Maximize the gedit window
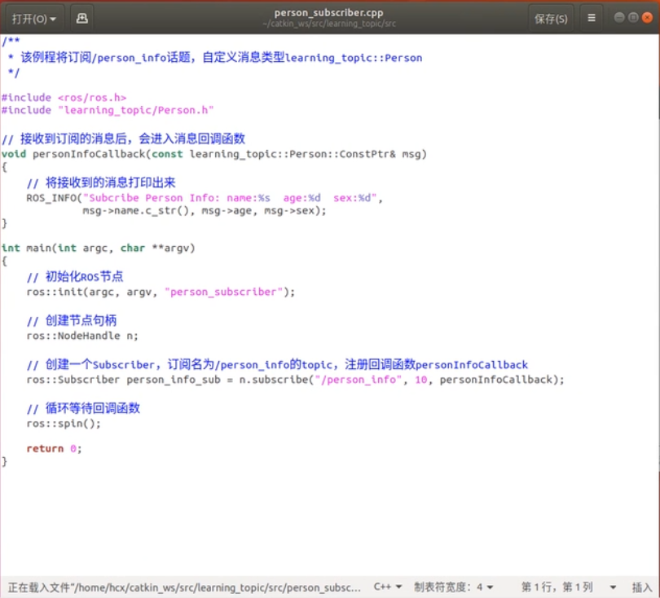The height and width of the screenshot is (598, 660). (x=633, y=17)
